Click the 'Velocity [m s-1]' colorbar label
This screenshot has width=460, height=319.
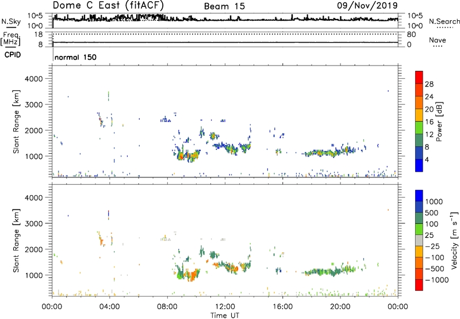coord(454,240)
